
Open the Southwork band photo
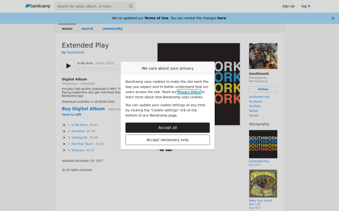click(x=263, y=56)
